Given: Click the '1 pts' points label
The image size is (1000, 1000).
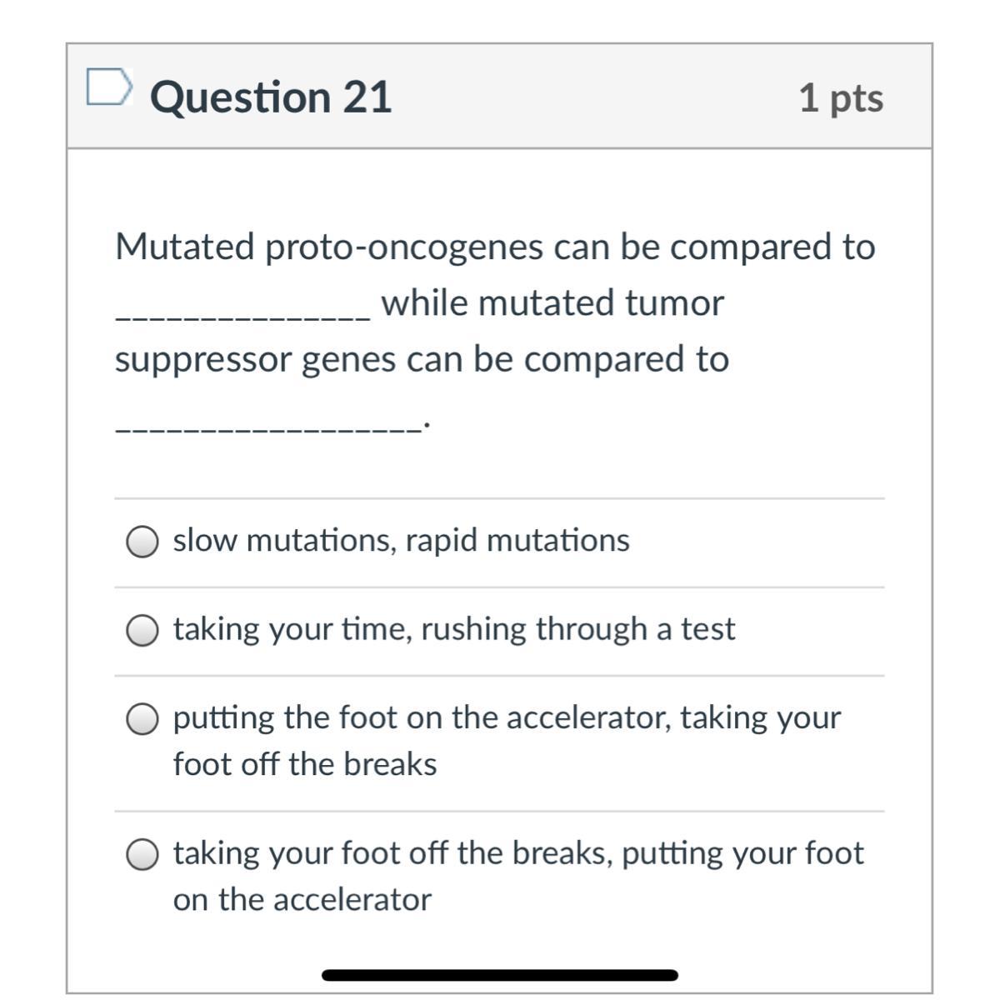Looking at the screenshot, I should pos(840,97).
